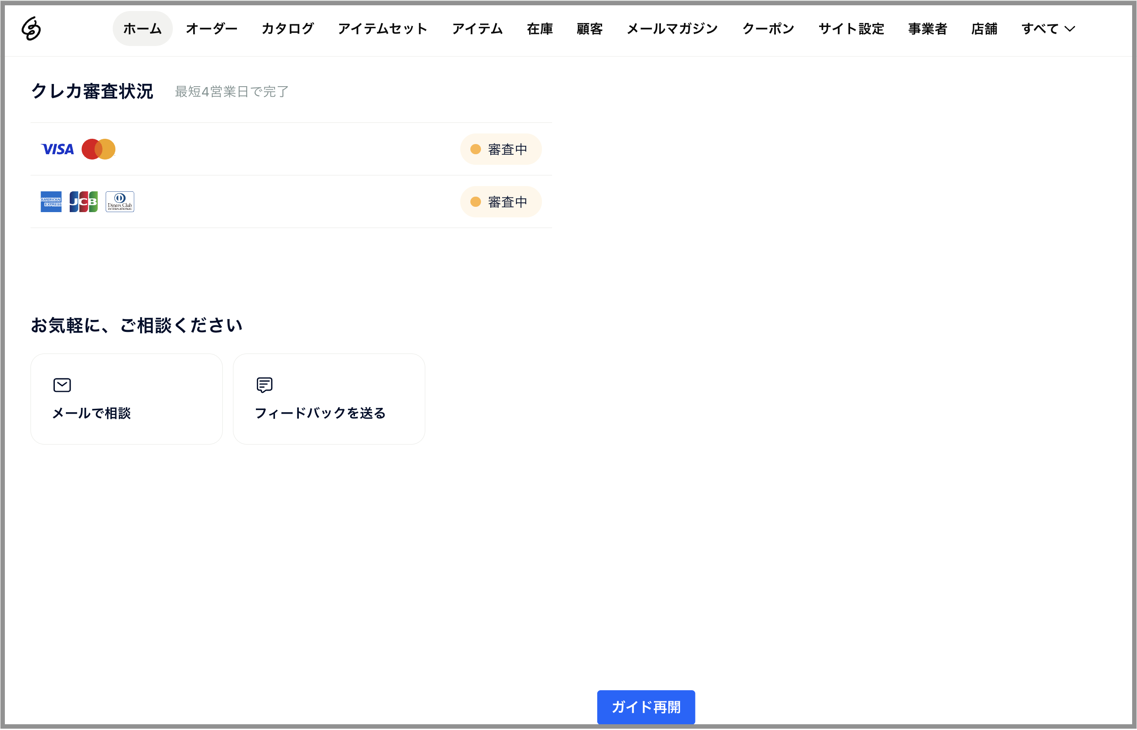Viewport: 1137px width, 730px height.
Task: Select the Mastercard brand icon
Action: (x=99, y=149)
